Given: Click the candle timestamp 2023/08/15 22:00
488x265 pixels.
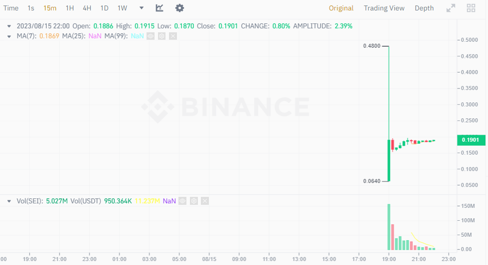Looking at the screenshot, I should [x=43, y=26].
